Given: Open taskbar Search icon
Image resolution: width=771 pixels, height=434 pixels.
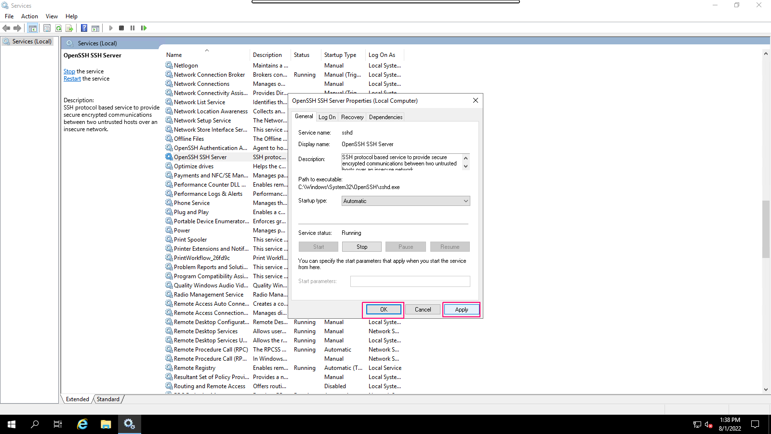Looking at the screenshot, I should [35, 424].
